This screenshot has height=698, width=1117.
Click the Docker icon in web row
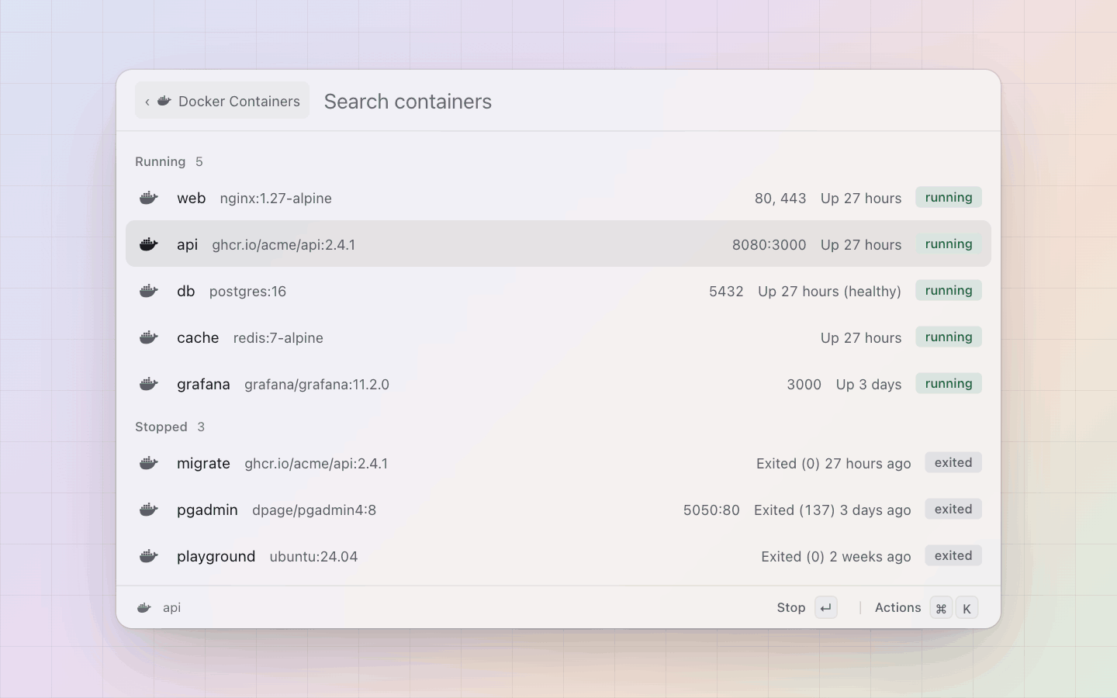[149, 198]
